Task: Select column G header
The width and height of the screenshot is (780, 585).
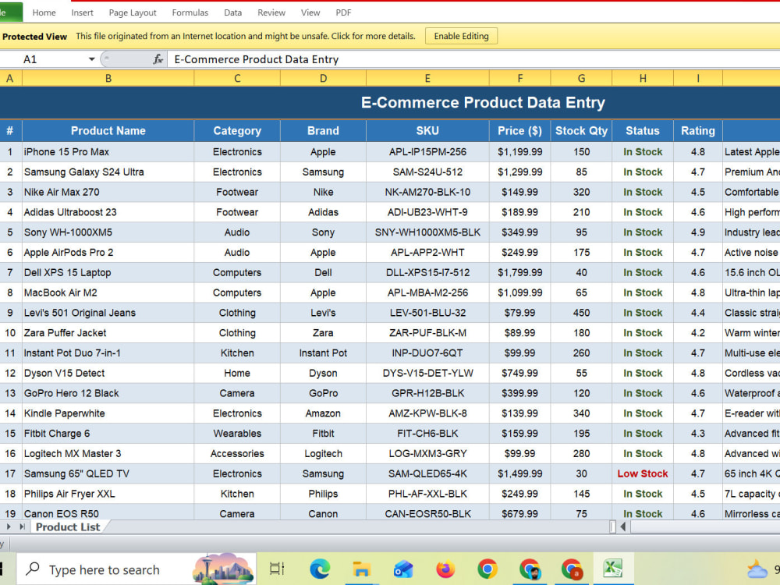Action: pyautogui.click(x=581, y=78)
